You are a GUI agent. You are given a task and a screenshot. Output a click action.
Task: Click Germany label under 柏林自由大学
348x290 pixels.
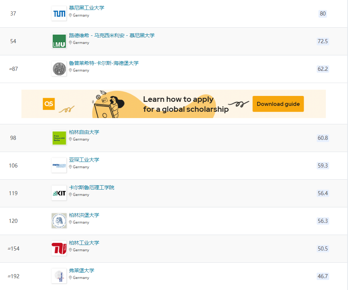coord(81,139)
